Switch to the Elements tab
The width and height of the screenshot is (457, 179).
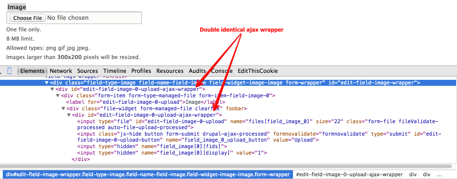tap(32, 71)
